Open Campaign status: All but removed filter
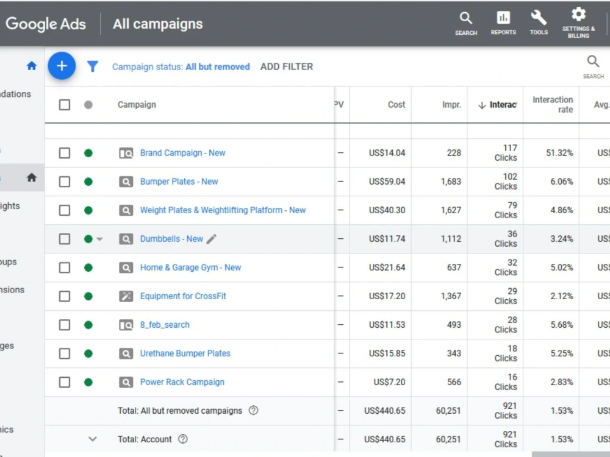This screenshot has width=610, height=457. pyautogui.click(x=181, y=67)
